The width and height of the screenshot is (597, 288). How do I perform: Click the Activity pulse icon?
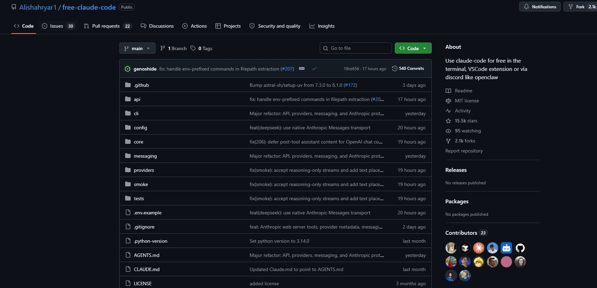pyautogui.click(x=448, y=111)
